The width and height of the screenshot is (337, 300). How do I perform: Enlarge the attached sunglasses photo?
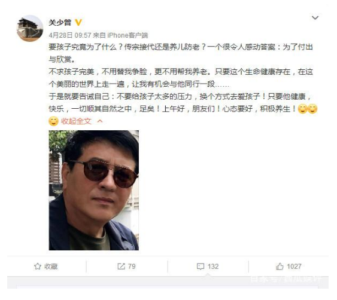click(x=94, y=190)
